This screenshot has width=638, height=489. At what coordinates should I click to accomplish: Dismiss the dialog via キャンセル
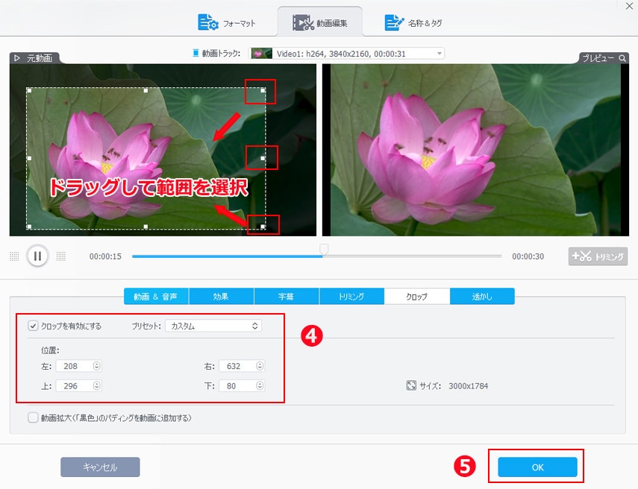[100, 466]
